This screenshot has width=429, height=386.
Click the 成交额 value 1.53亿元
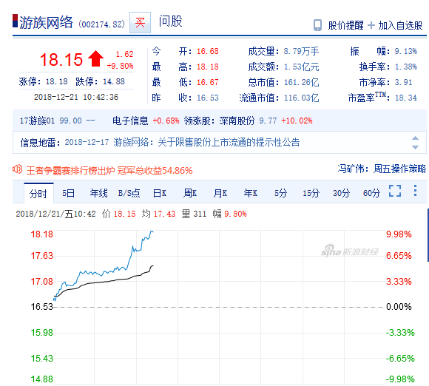pos(301,67)
